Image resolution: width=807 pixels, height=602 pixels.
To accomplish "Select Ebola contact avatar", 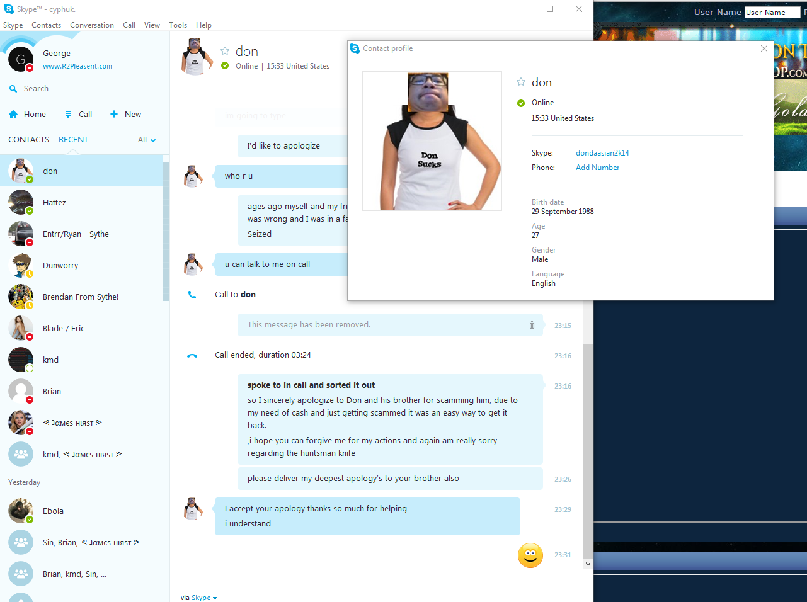I will [21, 511].
